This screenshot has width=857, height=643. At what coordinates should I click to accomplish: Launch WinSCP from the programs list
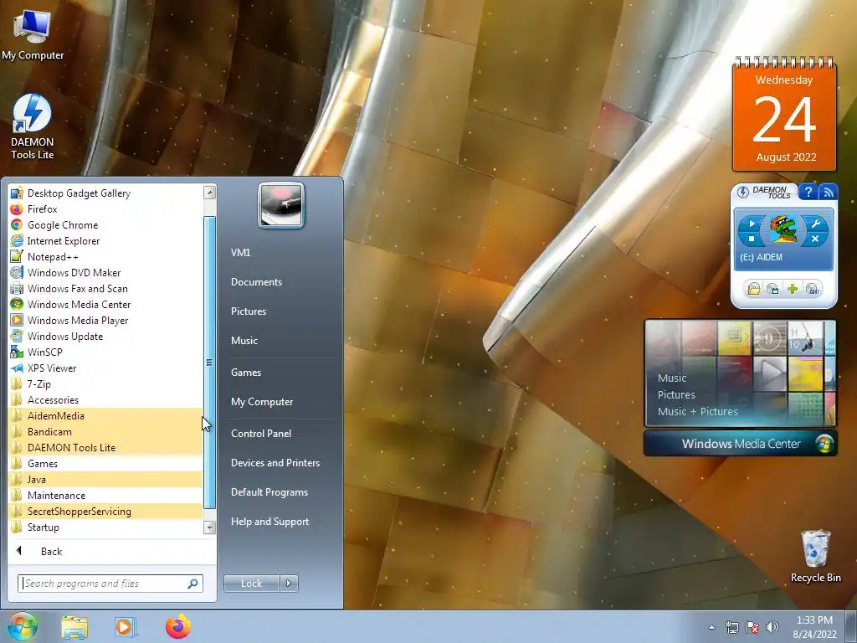click(x=105, y=352)
